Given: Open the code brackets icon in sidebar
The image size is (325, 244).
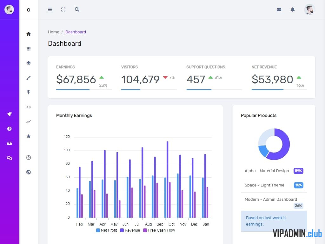Looking at the screenshot, I should coord(29,107).
